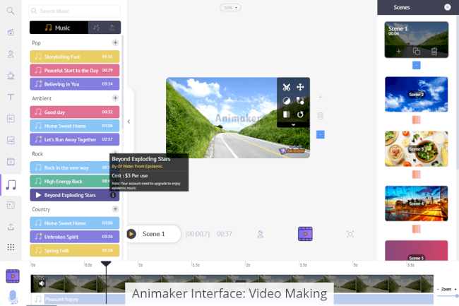
Task: Open the characters library sidebar icon
Action: click(x=11, y=54)
